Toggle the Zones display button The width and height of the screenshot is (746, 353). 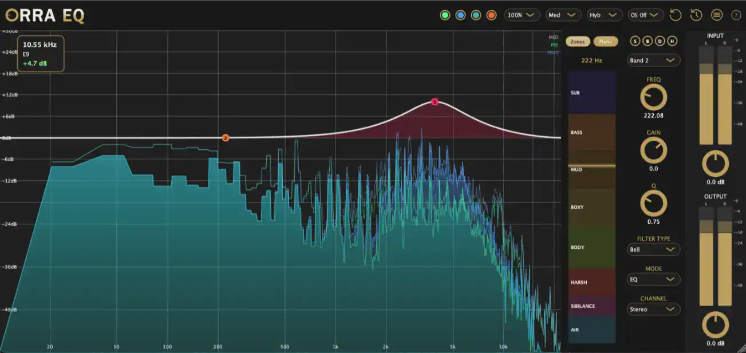[578, 41]
